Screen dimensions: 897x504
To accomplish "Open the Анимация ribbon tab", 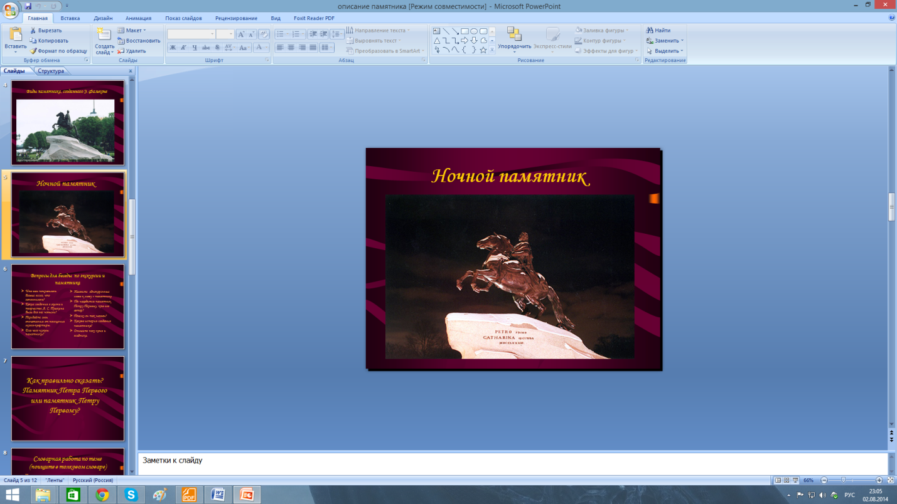I will [x=138, y=18].
